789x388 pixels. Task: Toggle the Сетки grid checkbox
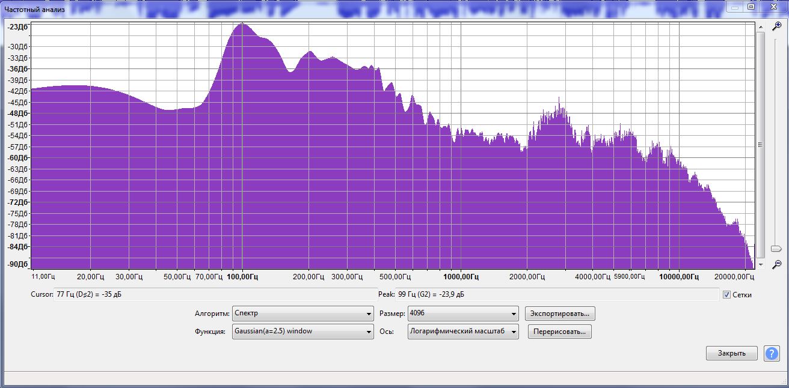727,295
